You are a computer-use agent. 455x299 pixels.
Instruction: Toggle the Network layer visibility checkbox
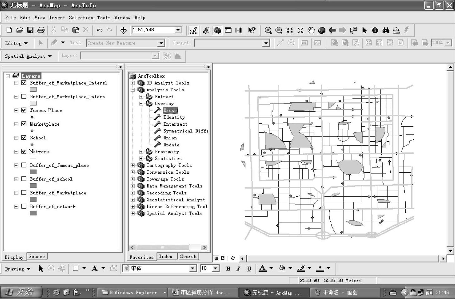click(24, 151)
